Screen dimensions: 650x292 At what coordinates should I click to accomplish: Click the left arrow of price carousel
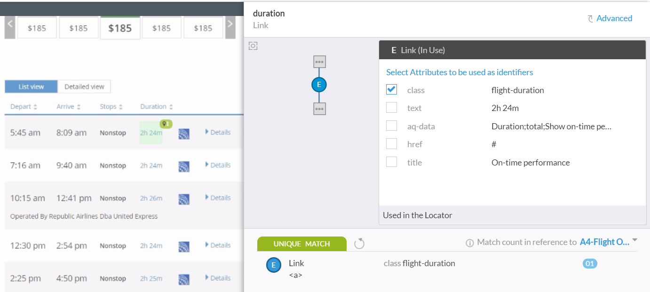pyautogui.click(x=10, y=28)
